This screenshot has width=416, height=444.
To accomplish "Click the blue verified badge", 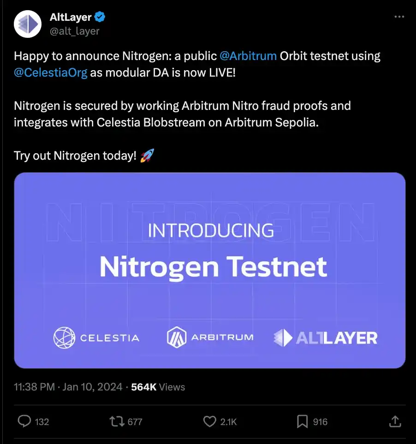I will pos(100,18).
